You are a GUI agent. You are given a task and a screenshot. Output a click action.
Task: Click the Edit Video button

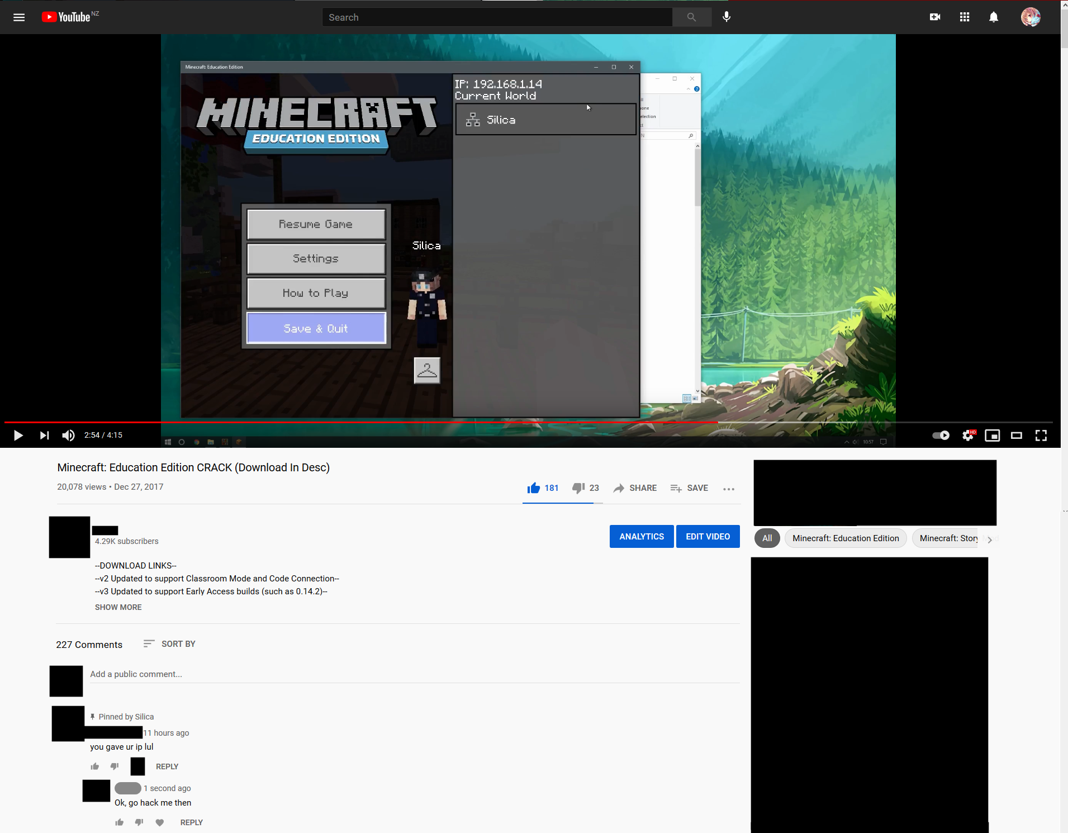pyautogui.click(x=708, y=536)
